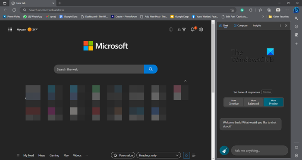Open the tab actions menu icon
The height and width of the screenshot is (160, 302).
[x=5, y=3]
